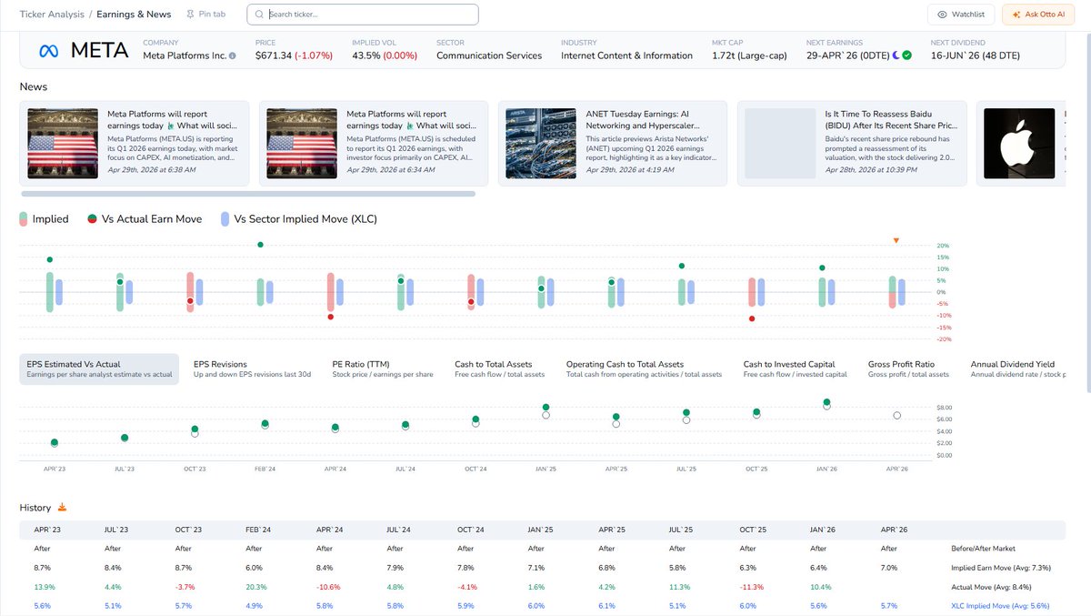The width and height of the screenshot is (1091, 616).
Task: Click the green check icon beside next earnings
Action: pyautogui.click(x=906, y=56)
